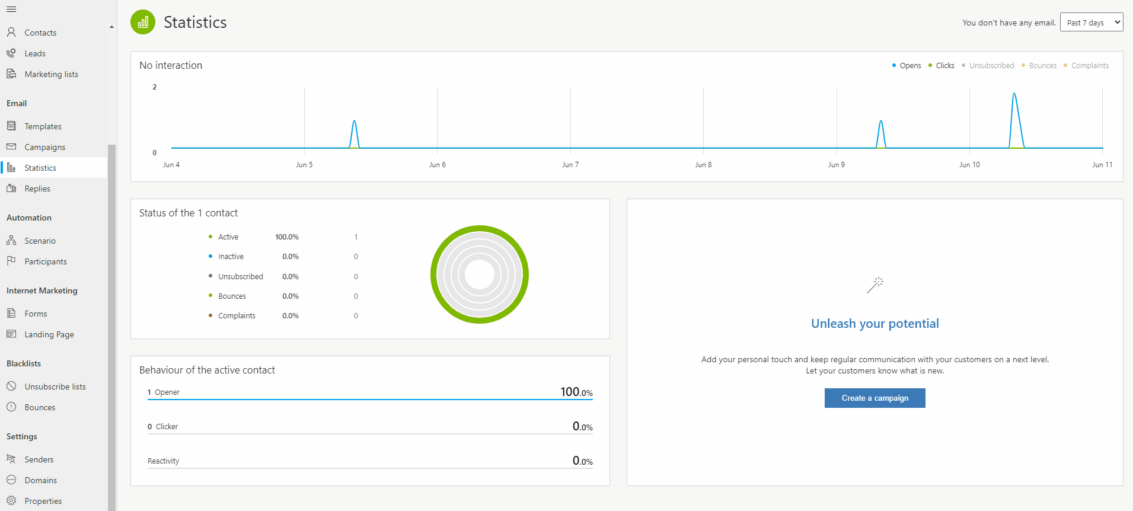Viewport: 1133px width, 511px height.
Task: Open the hamburger menu icon
Action: 11,9
